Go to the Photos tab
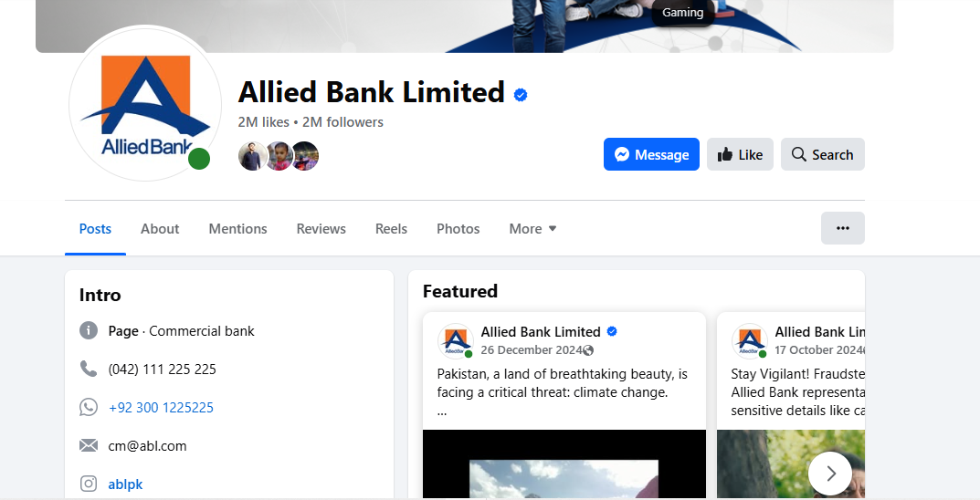 click(458, 229)
